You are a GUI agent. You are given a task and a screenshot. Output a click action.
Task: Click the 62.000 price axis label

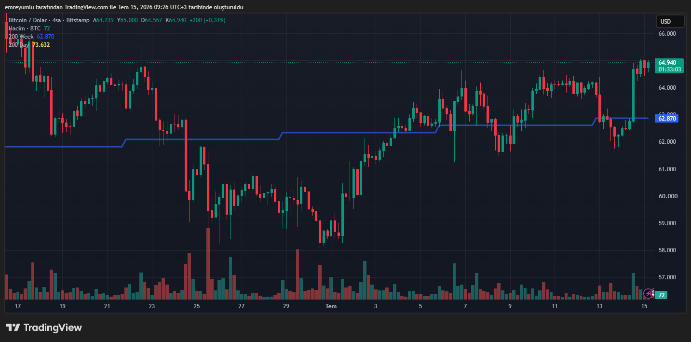667,142
